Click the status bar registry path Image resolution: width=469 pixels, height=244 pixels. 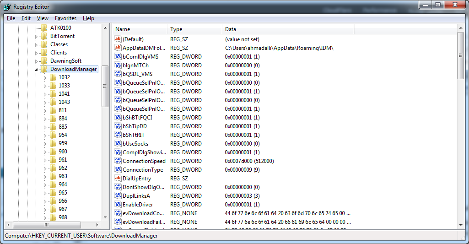coord(81,236)
